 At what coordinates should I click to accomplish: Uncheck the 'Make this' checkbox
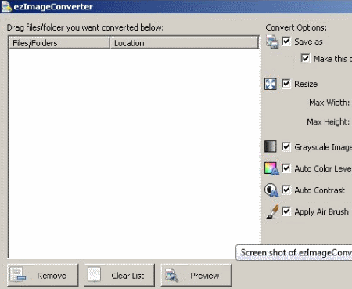pyautogui.click(x=305, y=58)
